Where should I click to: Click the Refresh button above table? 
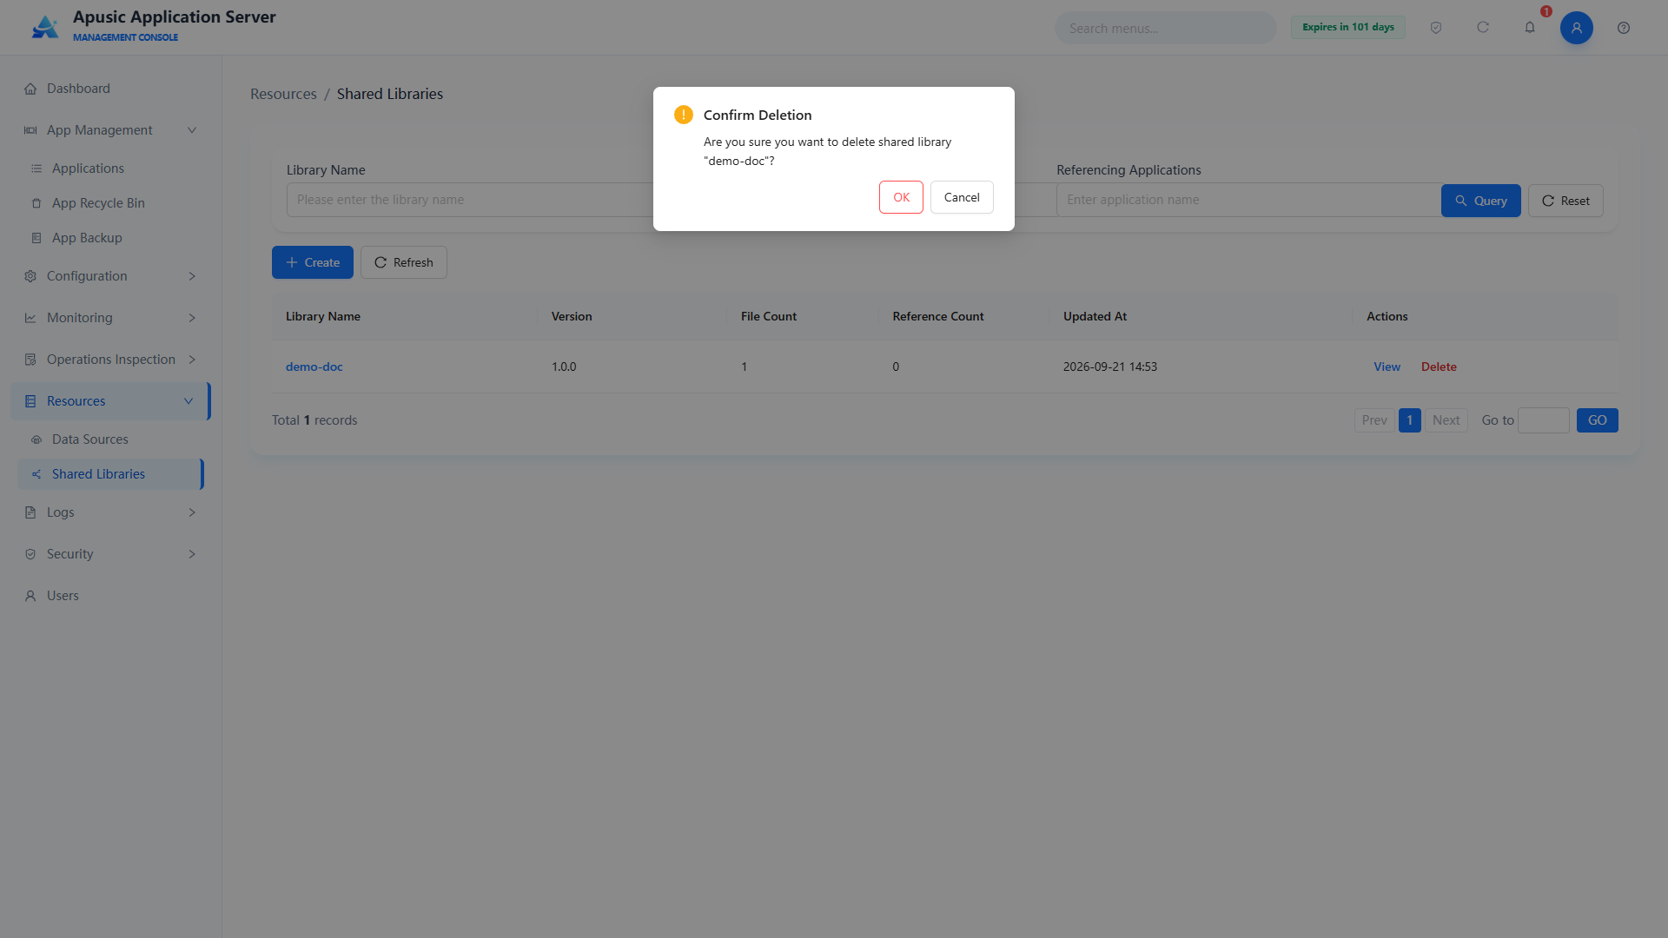(x=404, y=262)
